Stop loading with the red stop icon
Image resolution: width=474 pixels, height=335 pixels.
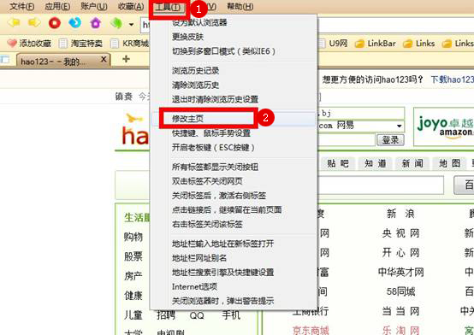(55, 23)
